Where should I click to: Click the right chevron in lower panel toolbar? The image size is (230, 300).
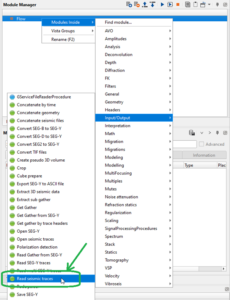click(210, 133)
